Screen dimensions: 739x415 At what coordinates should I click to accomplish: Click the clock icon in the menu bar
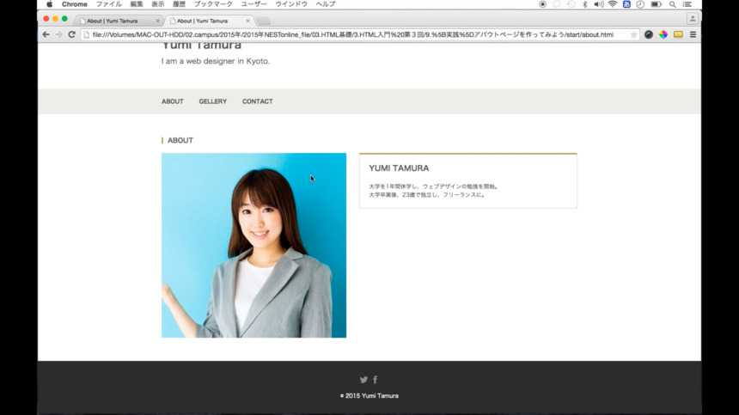[640, 4]
